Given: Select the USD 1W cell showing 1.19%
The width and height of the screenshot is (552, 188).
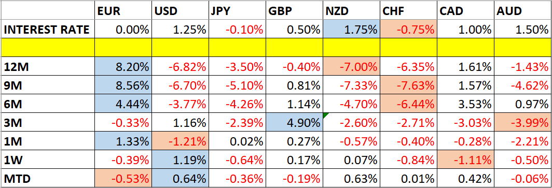Looking at the screenshot, I should click(180, 160).
